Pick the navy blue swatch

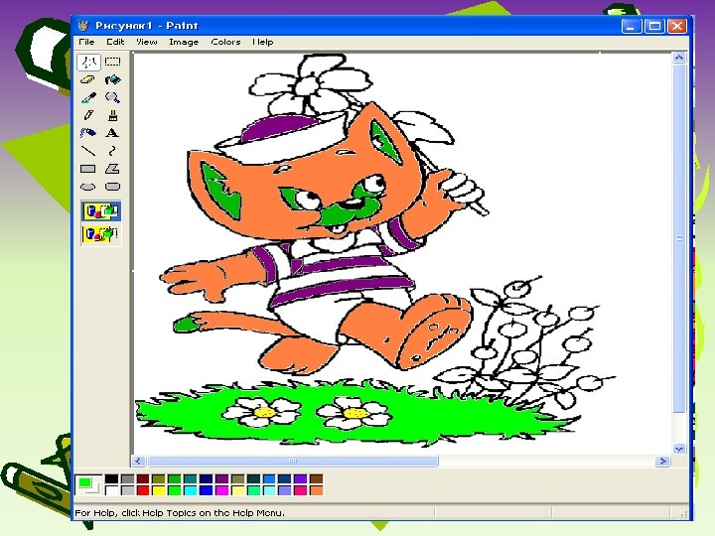point(207,478)
